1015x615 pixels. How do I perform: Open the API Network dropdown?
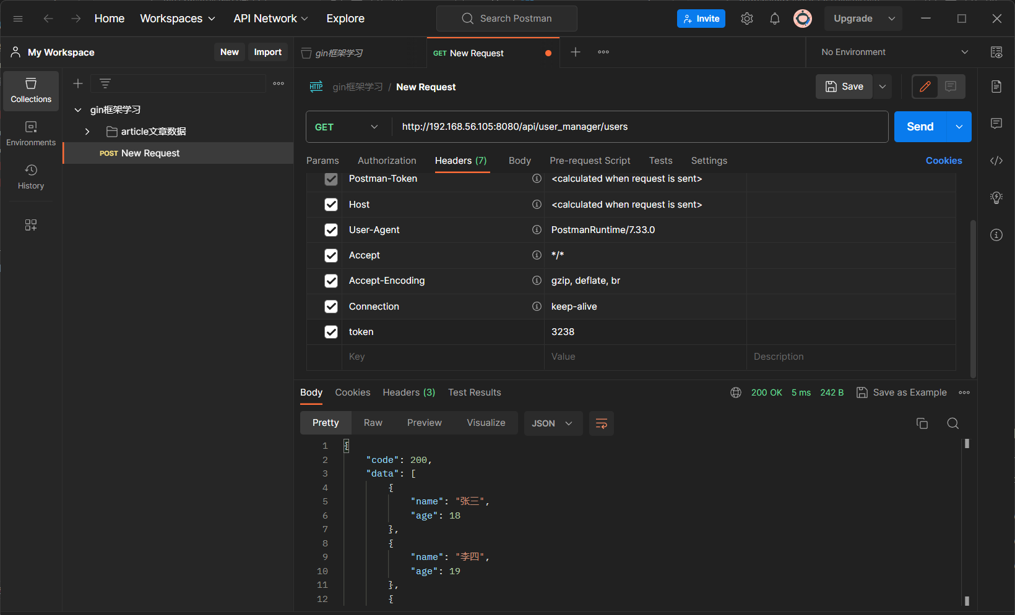270,19
